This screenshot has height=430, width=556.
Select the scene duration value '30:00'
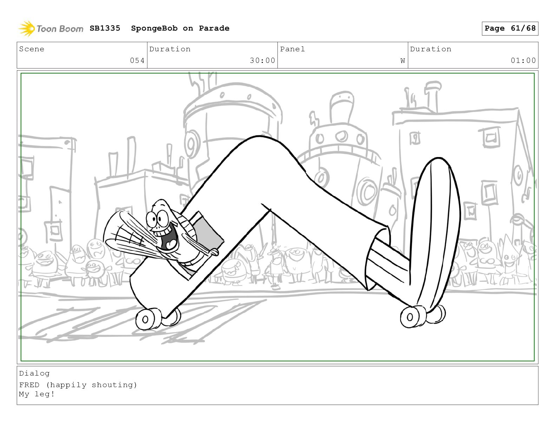(263, 60)
